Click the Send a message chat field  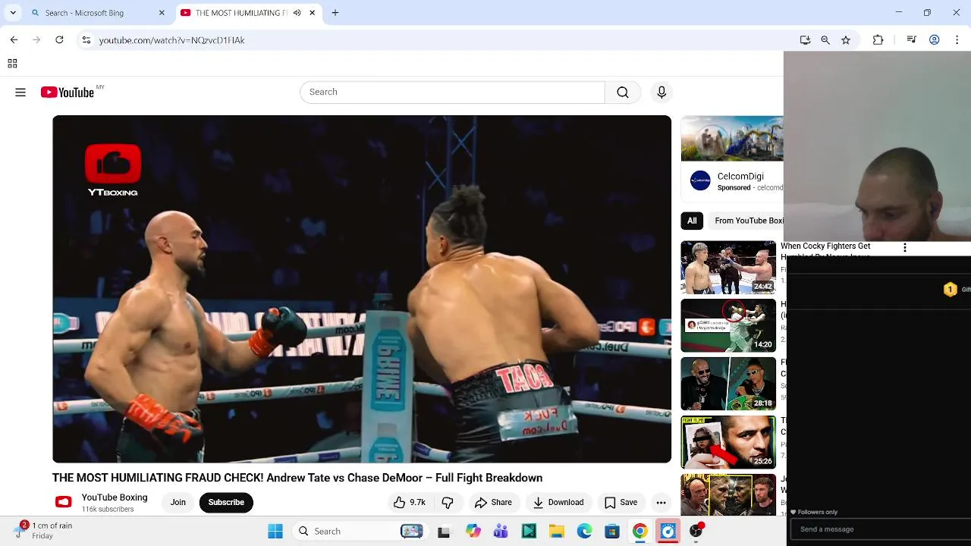[881, 529]
